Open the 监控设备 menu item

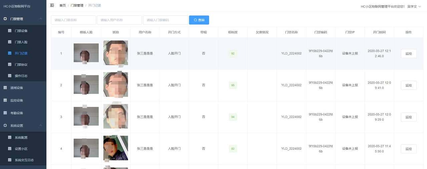23,100
